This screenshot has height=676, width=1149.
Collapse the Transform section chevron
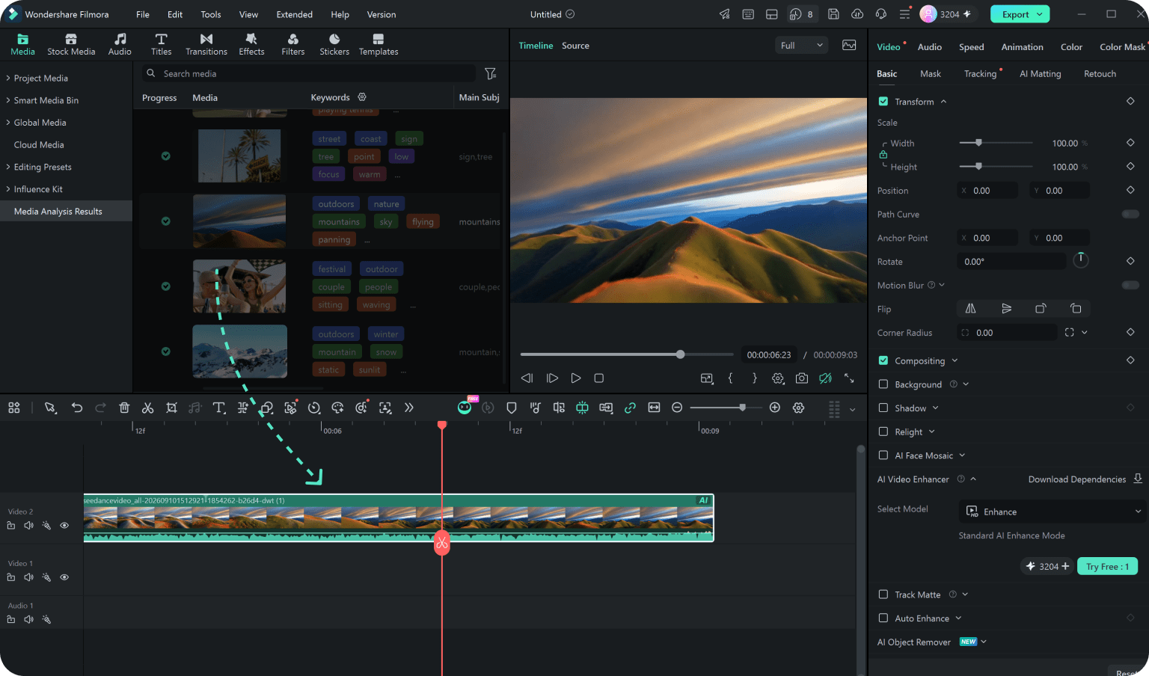(944, 102)
